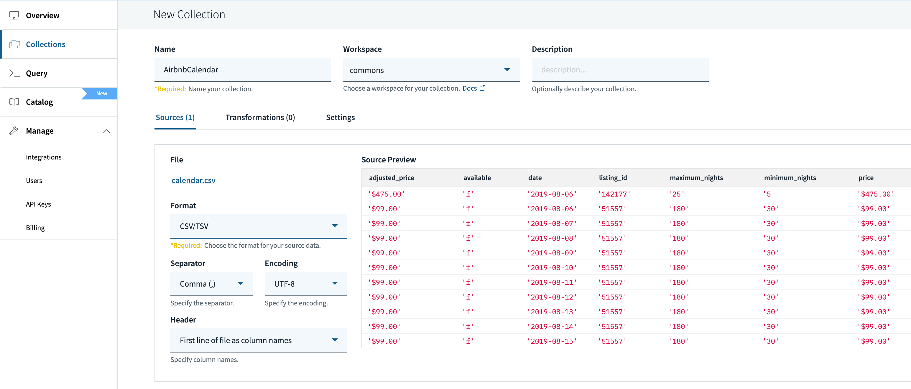Open API Keys in the sidebar
The width and height of the screenshot is (911, 389).
tap(38, 205)
